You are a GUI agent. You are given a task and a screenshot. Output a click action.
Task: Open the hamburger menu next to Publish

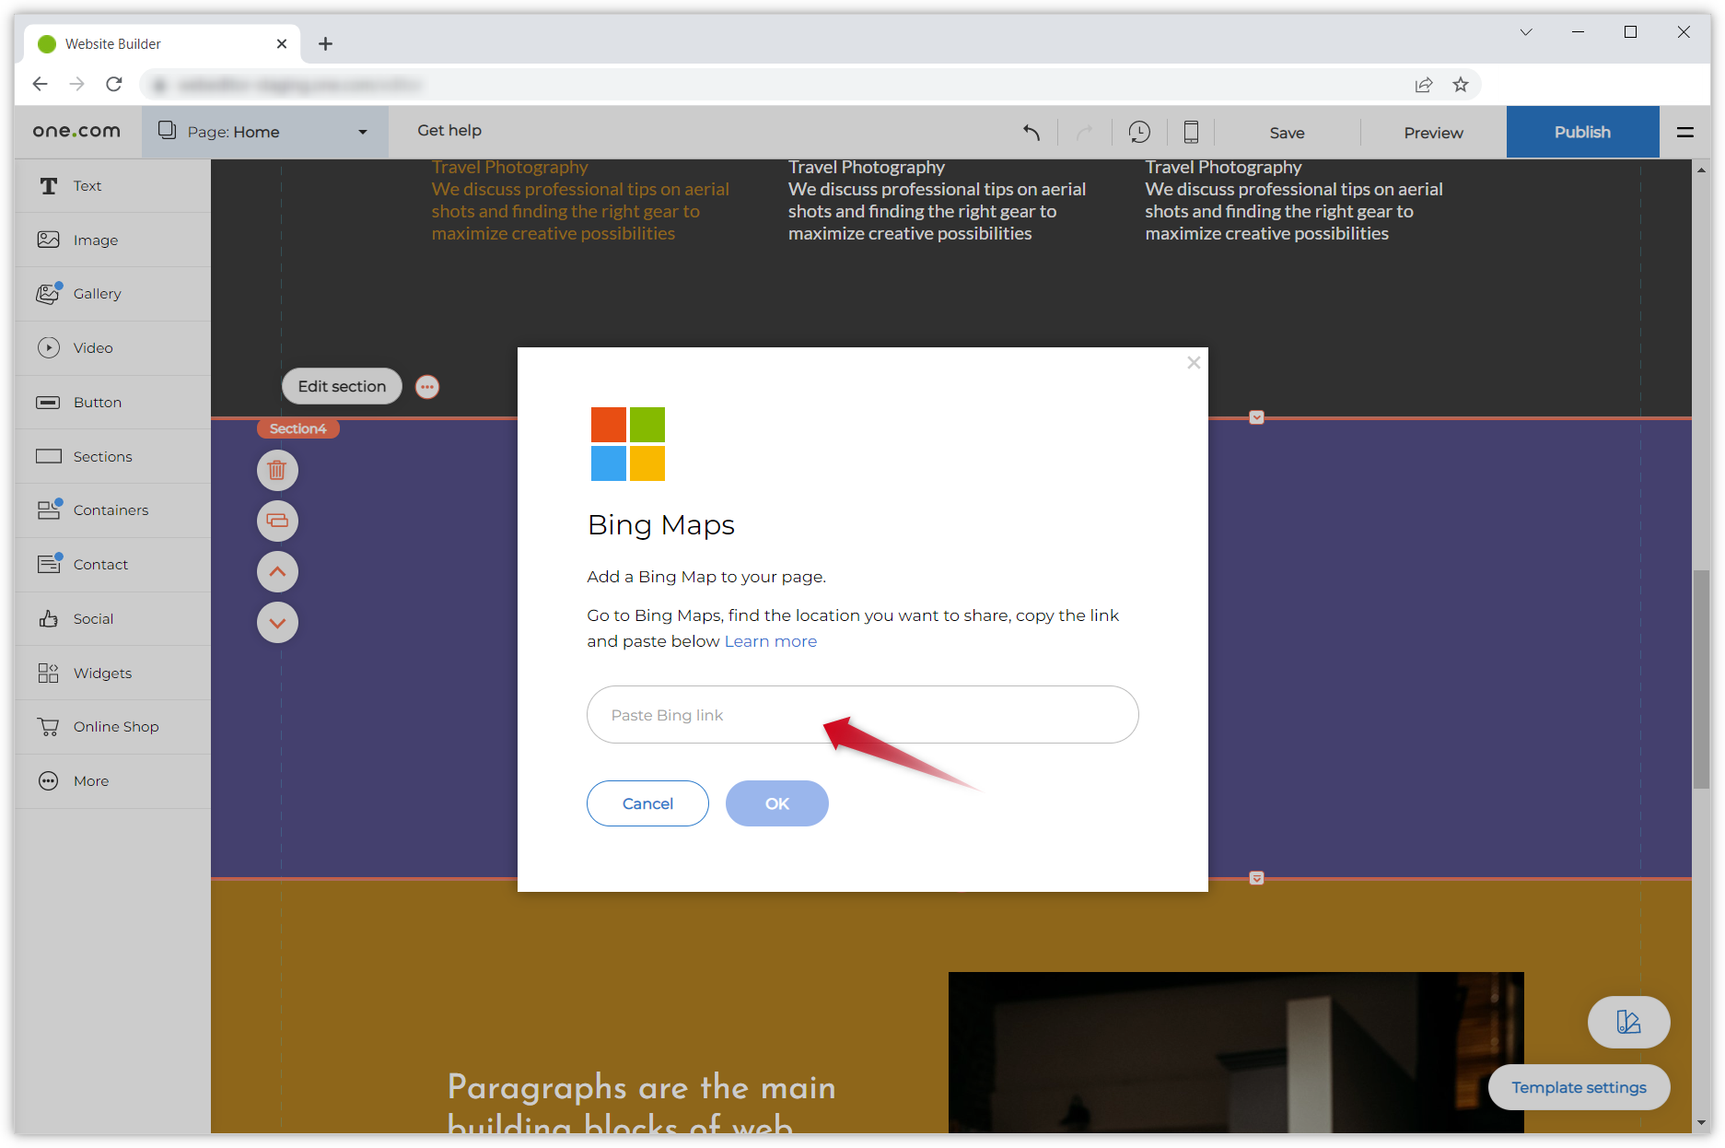pyautogui.click(x=1685, y=133)
